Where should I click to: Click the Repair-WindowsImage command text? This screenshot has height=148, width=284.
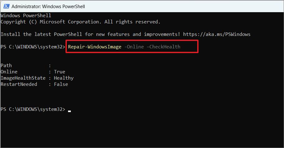95,47
